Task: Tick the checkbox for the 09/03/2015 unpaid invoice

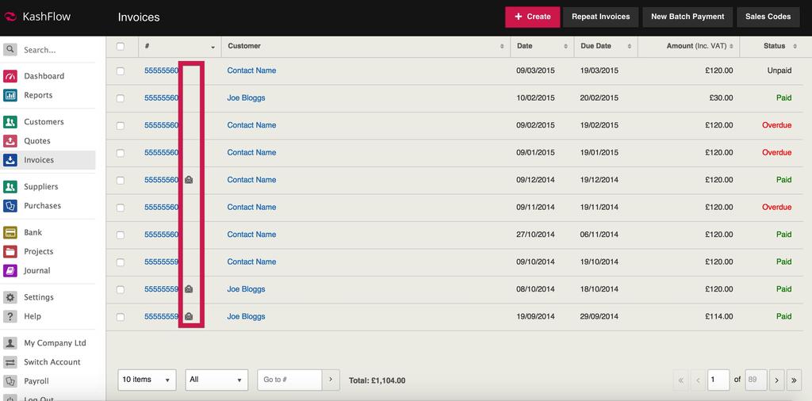Action: pyautogui.click(x=121, y=71)
